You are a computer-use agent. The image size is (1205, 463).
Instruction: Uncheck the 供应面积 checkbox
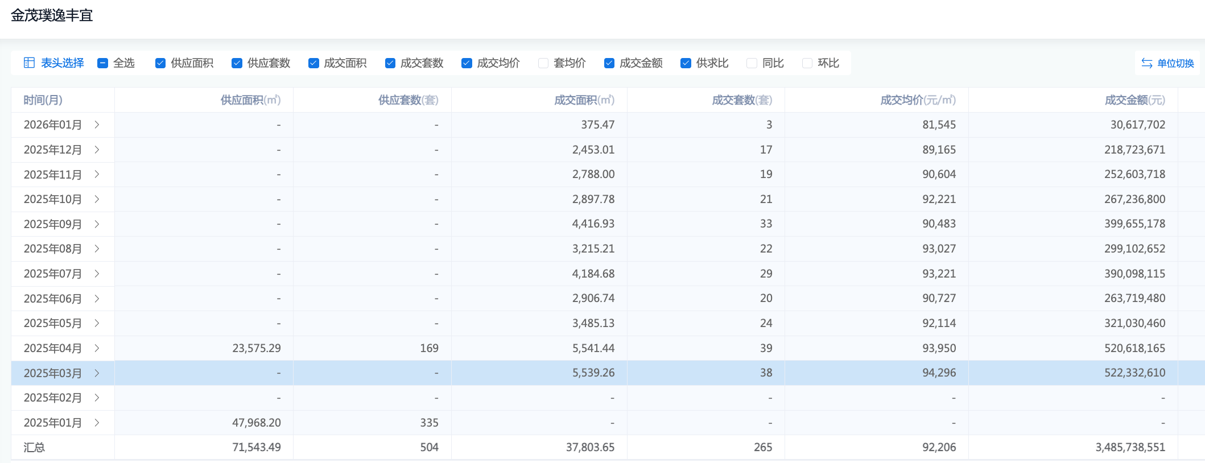(160, 63)
